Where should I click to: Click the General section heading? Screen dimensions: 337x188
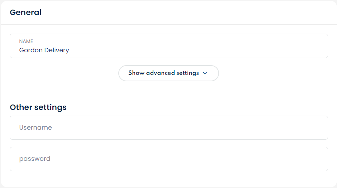pos(25,13)
